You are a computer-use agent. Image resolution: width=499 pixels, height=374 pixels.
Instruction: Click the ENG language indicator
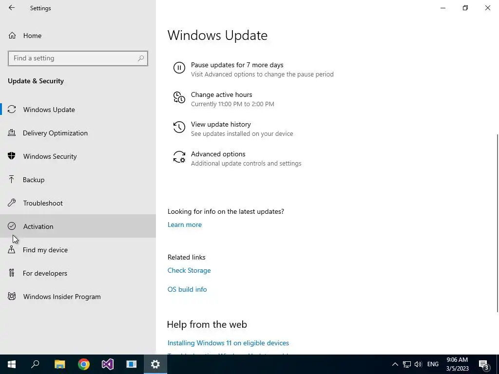coord(433,364)
